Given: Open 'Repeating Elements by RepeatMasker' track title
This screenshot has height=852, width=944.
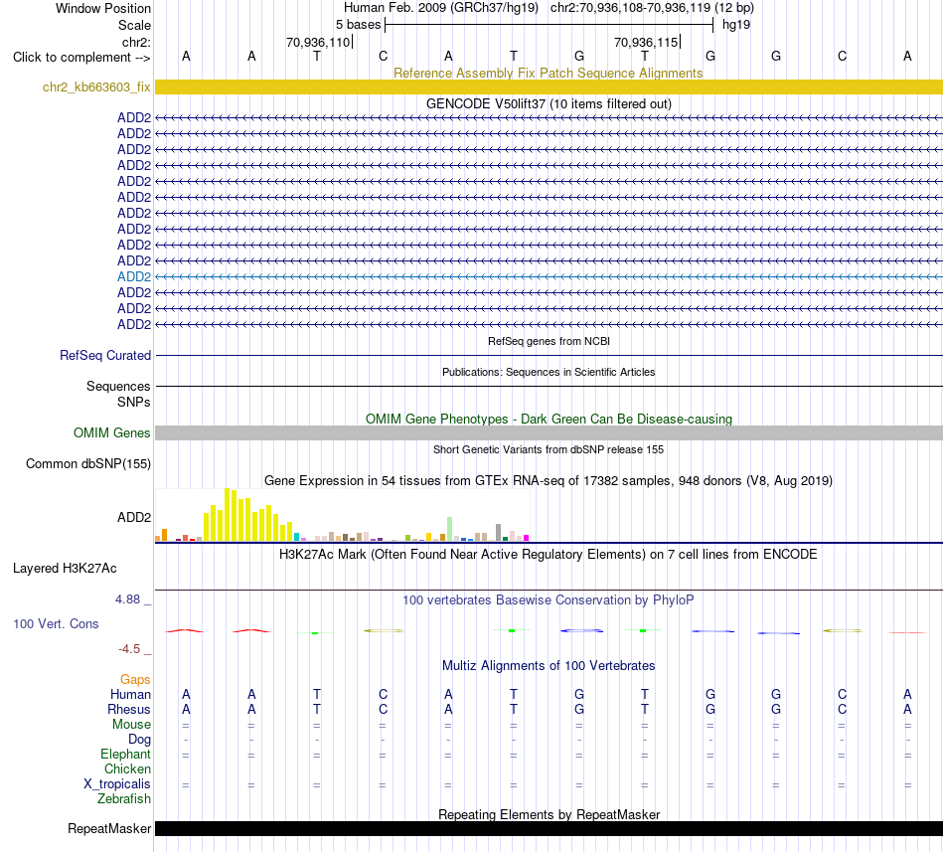Looking at the screenshot, I should pyautogui.click(x=549, y=814).
